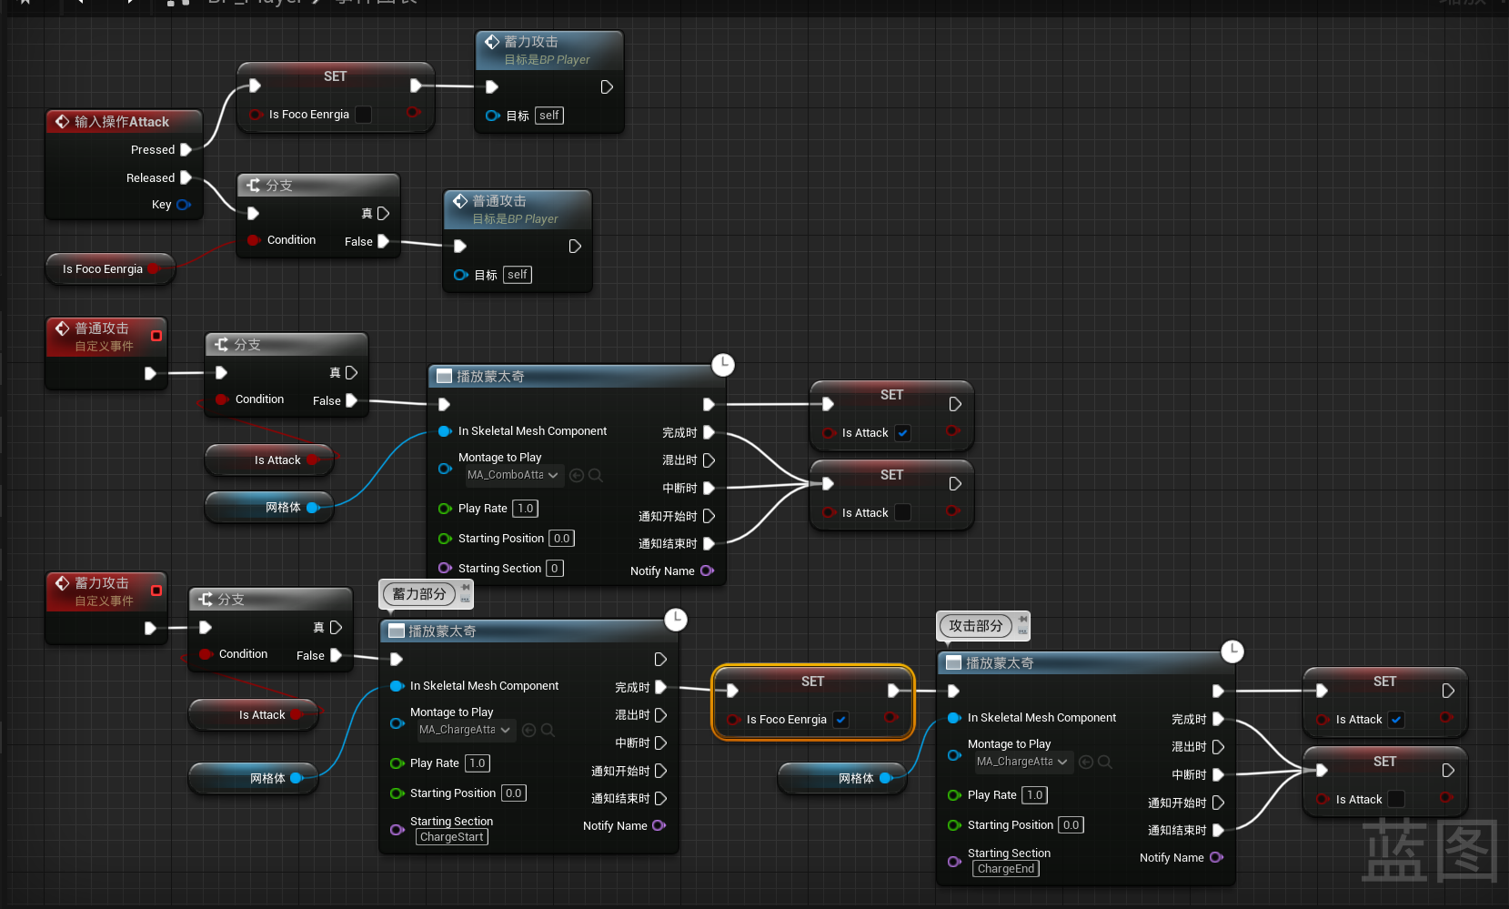Image resolution: width=1509 pixels, height=909 pixels.
Task: Click the red delegate pin on the 普通攻击 custom event
Action: coord(156,336)
